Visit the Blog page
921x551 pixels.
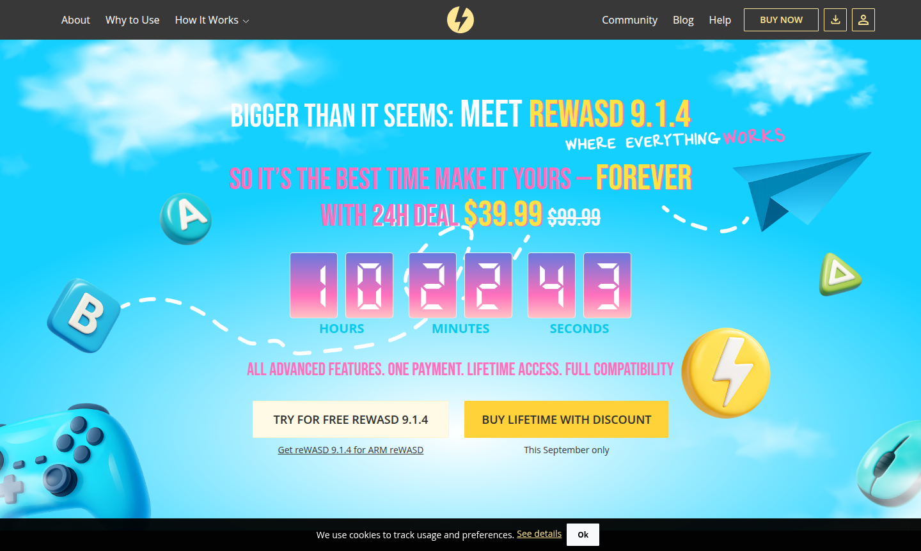point(683,20)
